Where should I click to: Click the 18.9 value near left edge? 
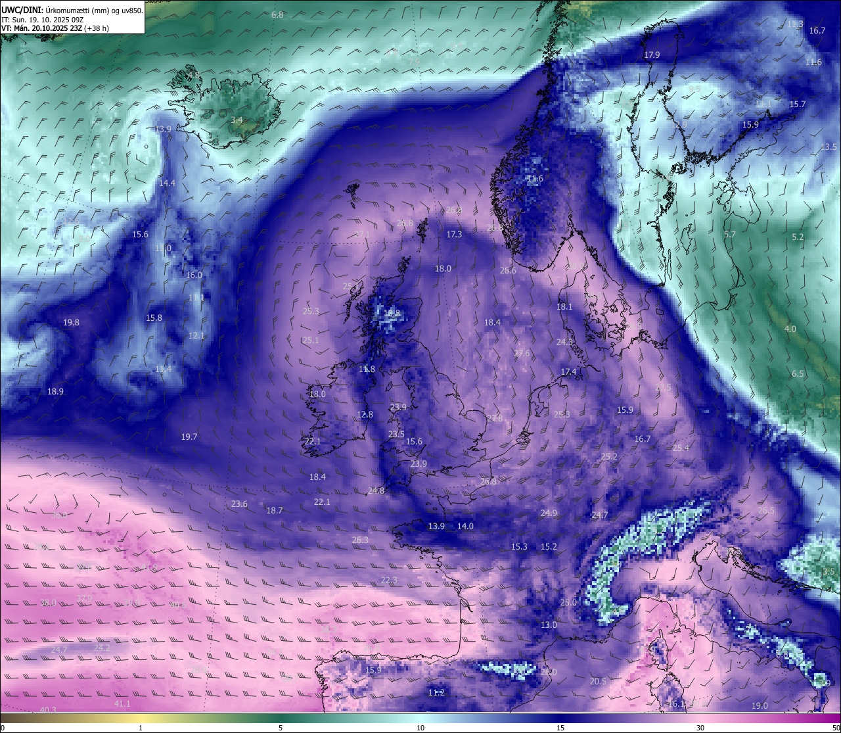[55, 392]
